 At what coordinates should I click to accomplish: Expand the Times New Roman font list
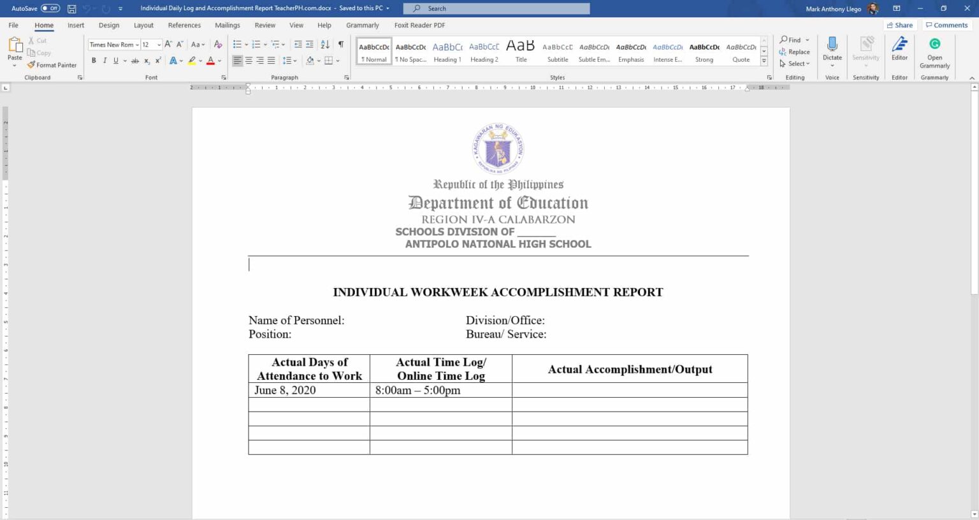click(138, 44)
